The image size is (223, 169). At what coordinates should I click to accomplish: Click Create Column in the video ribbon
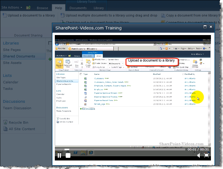pos(99,63)
